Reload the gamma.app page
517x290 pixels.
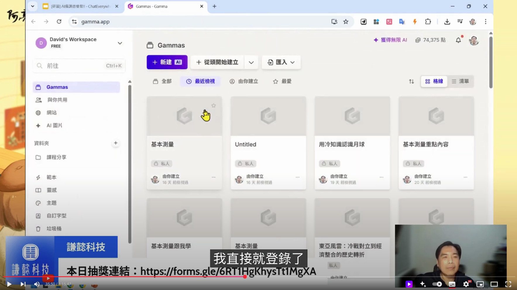[x=59, y=22]
